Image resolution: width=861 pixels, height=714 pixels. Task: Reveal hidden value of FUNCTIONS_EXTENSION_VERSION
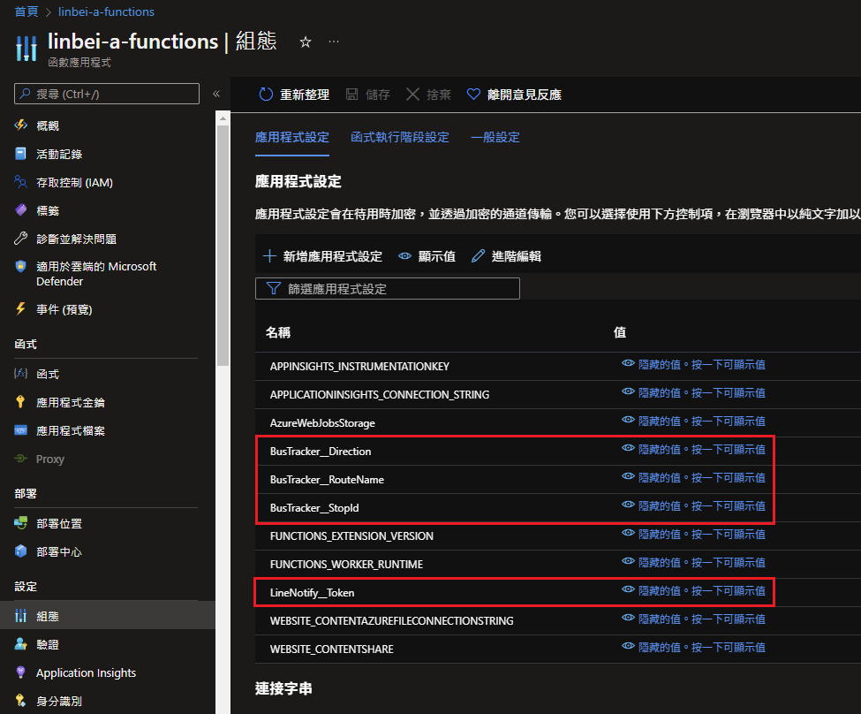pyautogui.click(x=693, y=535)
